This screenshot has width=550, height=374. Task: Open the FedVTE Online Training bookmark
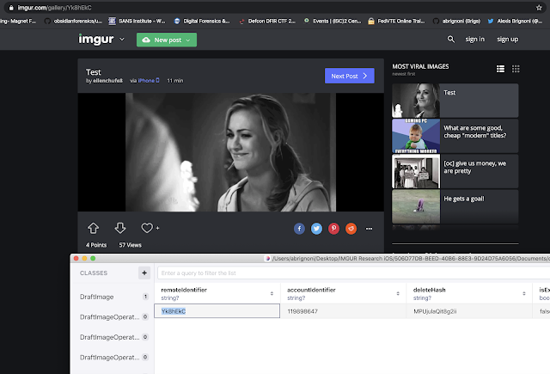(x=396, y=21)
